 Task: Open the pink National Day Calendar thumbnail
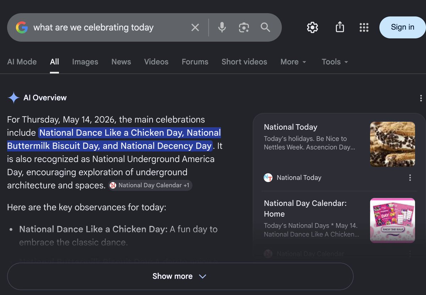click(x=392, y=220)
